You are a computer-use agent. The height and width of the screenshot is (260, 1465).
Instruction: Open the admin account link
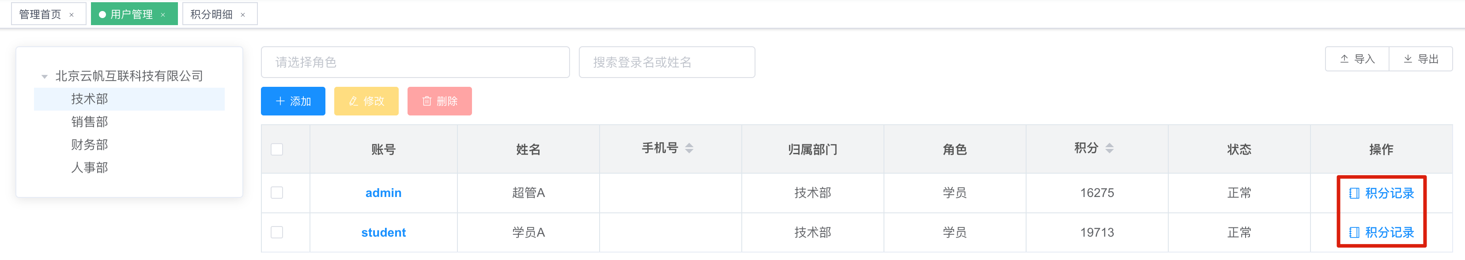tap(383, 193)
